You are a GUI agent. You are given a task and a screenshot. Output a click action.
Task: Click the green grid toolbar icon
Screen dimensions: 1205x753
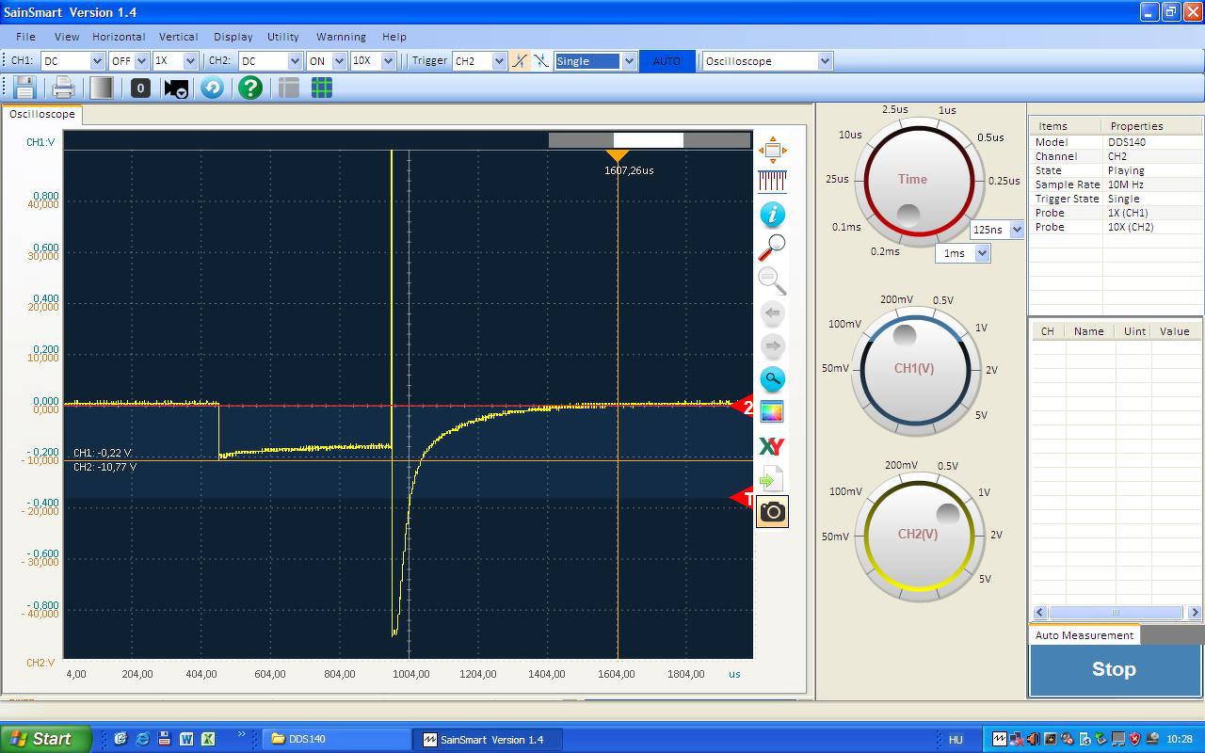pos(322,88)
